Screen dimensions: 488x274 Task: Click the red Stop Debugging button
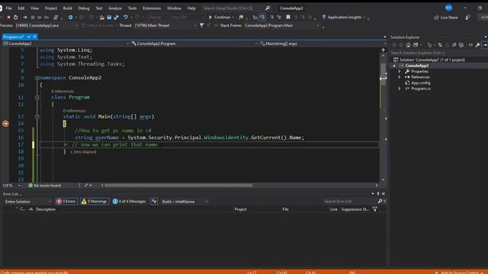tap(8, 17)
